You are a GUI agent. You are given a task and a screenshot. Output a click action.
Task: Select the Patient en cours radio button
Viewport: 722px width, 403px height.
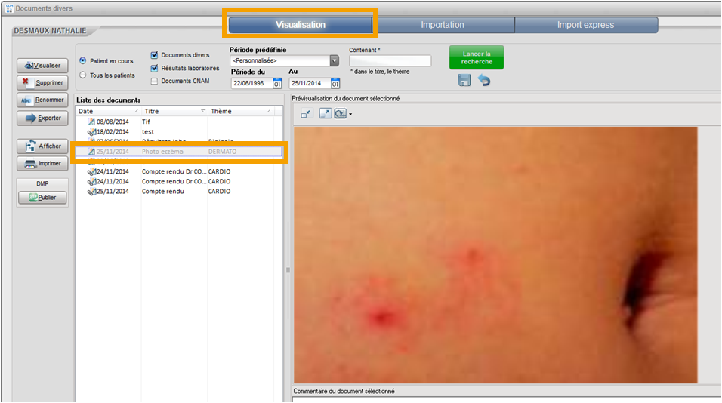83,60
